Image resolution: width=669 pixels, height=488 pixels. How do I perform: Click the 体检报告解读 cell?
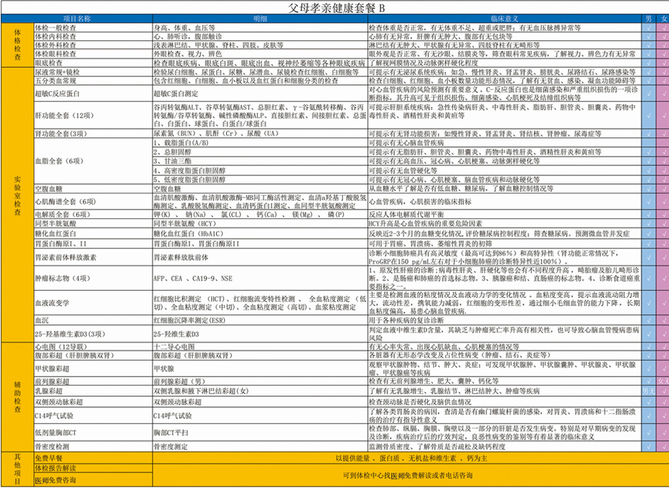click(92, 467)
